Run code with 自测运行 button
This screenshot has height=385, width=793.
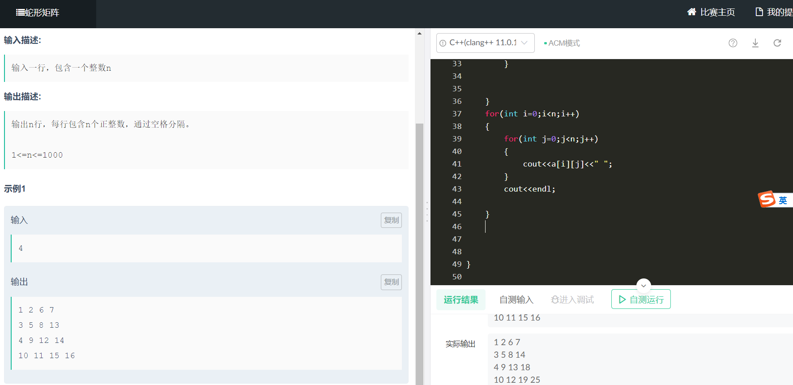tap(641, 299)
